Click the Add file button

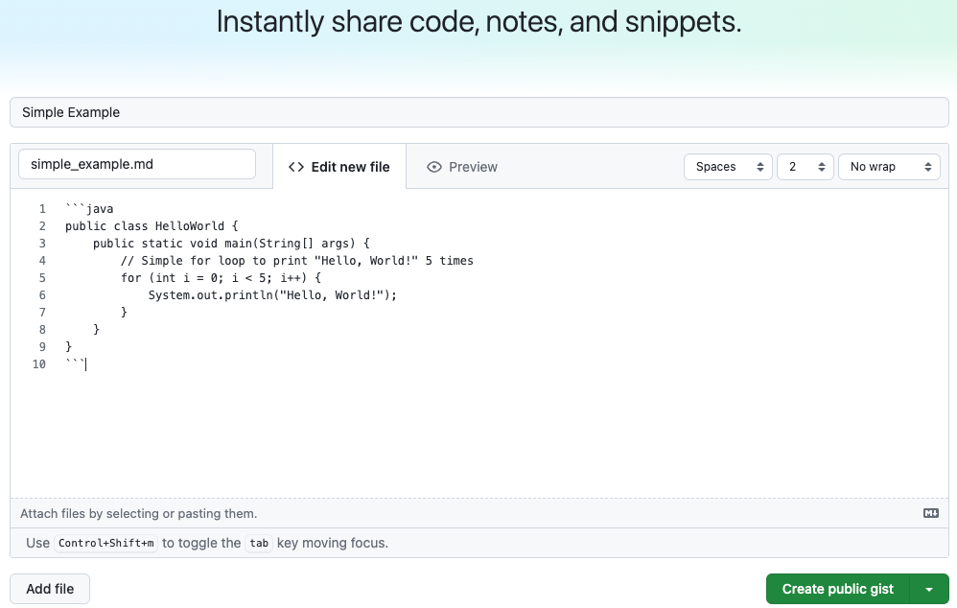[50, 589]
